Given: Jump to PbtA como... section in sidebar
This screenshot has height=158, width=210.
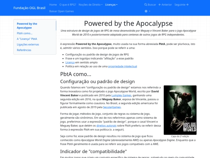Looking at the screenshot, I should click(x=24, y=33).
